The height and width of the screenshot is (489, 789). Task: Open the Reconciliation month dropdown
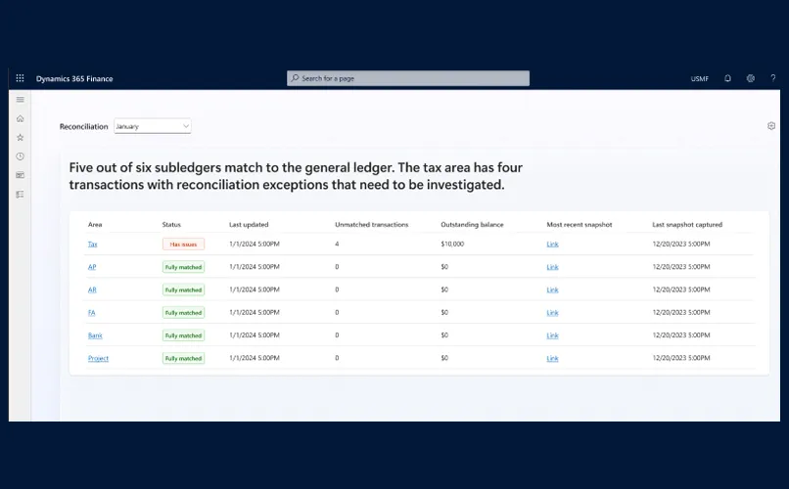153,126
